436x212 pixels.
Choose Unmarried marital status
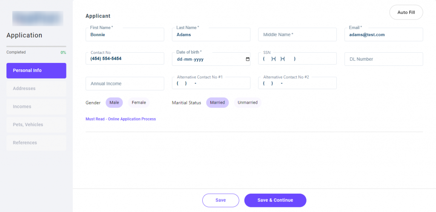click(x=247, y=102)
